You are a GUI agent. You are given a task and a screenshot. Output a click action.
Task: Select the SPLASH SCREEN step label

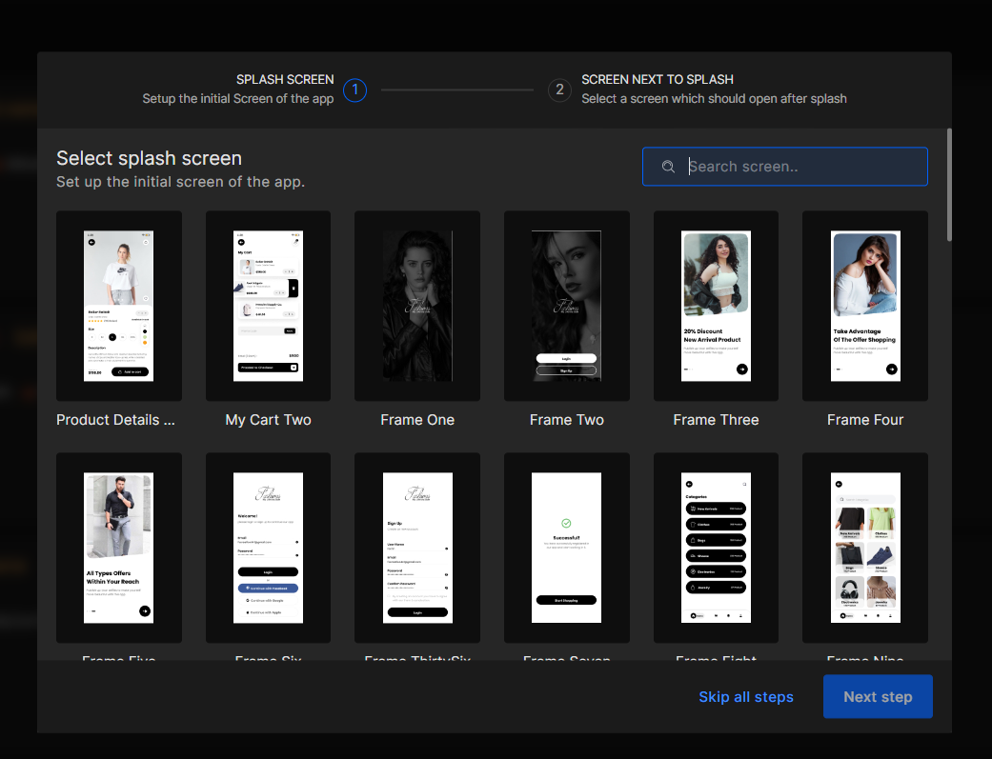(x=285, y=79)
